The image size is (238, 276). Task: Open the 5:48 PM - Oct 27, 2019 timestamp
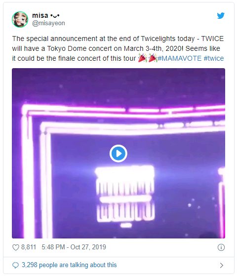click(74, 247)
